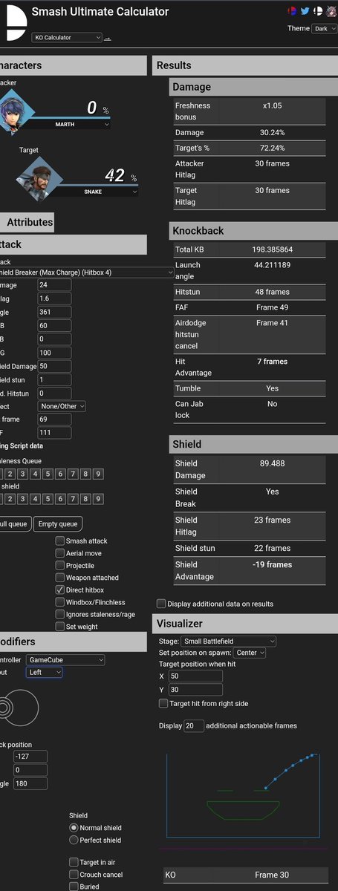This screenshot has width=338, height=891.
Task: Enable the Windbox/Flinchless checkbox
Action: coord(59,602)
